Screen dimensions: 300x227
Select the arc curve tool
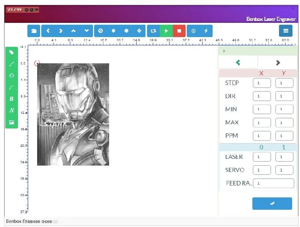click(12, 87)
